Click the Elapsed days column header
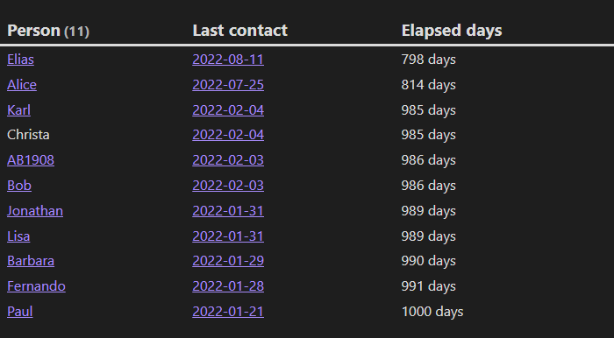614x338 pixels. pyautogui.click(x=452, y=31)
